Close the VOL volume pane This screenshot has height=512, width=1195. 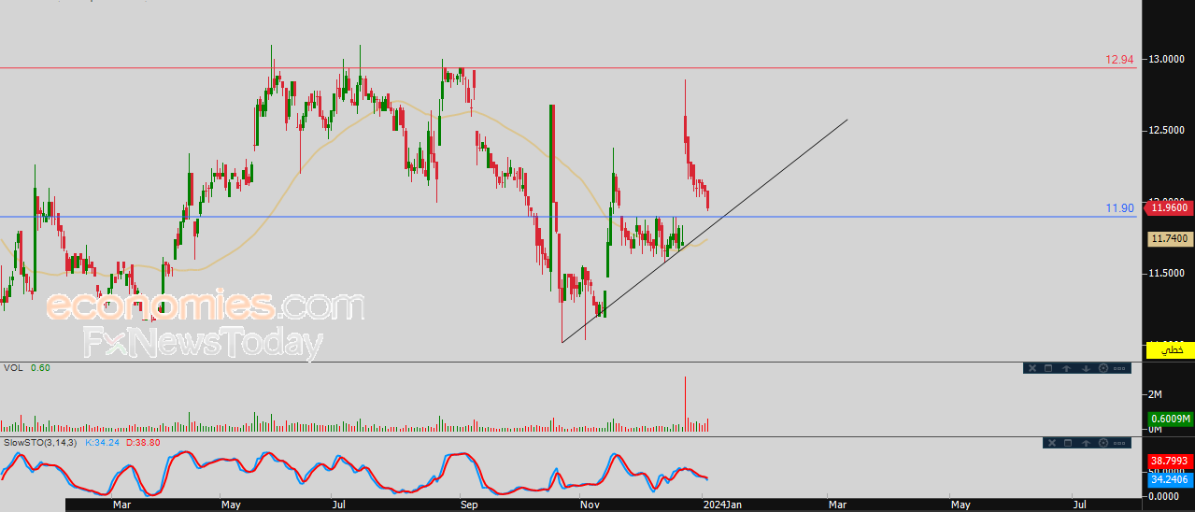[x=1032, y=368]
